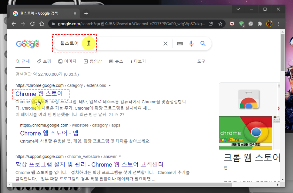Click the horizontal scrollbar thumb
The width and height of the screenshot is (293, 193).
click(122, 185)
